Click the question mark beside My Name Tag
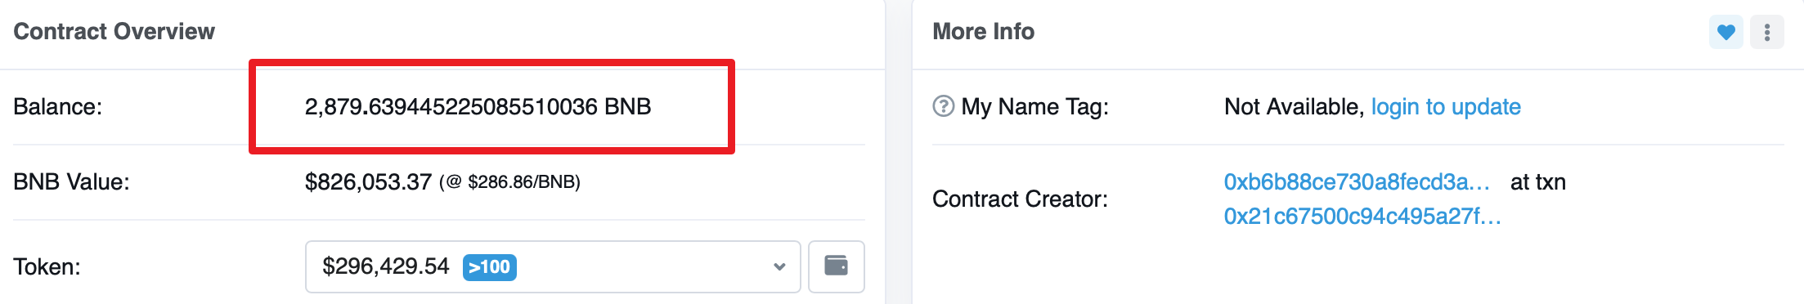1804x304 pixels. pos(943,106)
